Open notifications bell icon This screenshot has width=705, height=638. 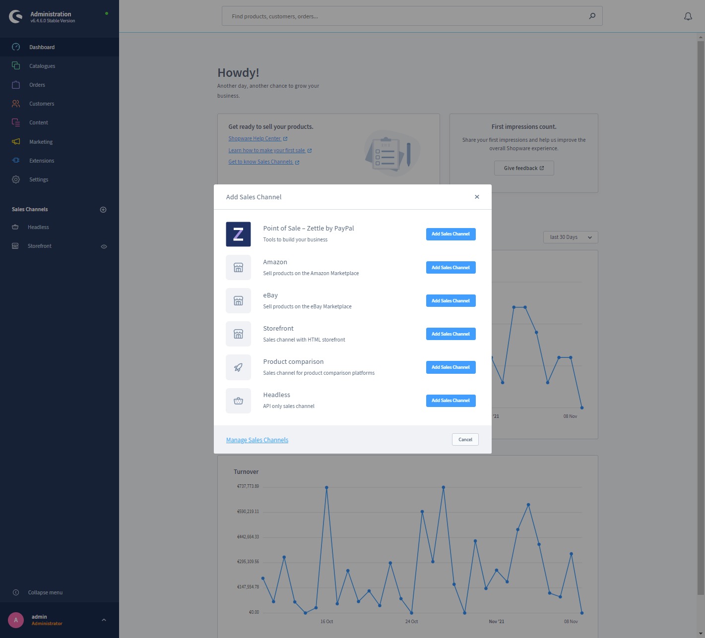tap(688, 16)
